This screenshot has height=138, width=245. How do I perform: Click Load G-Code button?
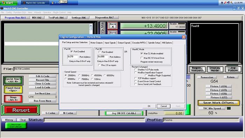(42, 87)
